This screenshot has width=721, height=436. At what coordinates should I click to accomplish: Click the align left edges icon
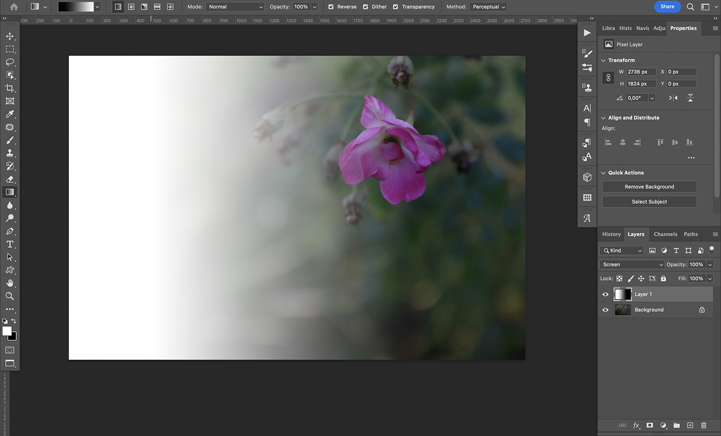(x=608, y=142)
